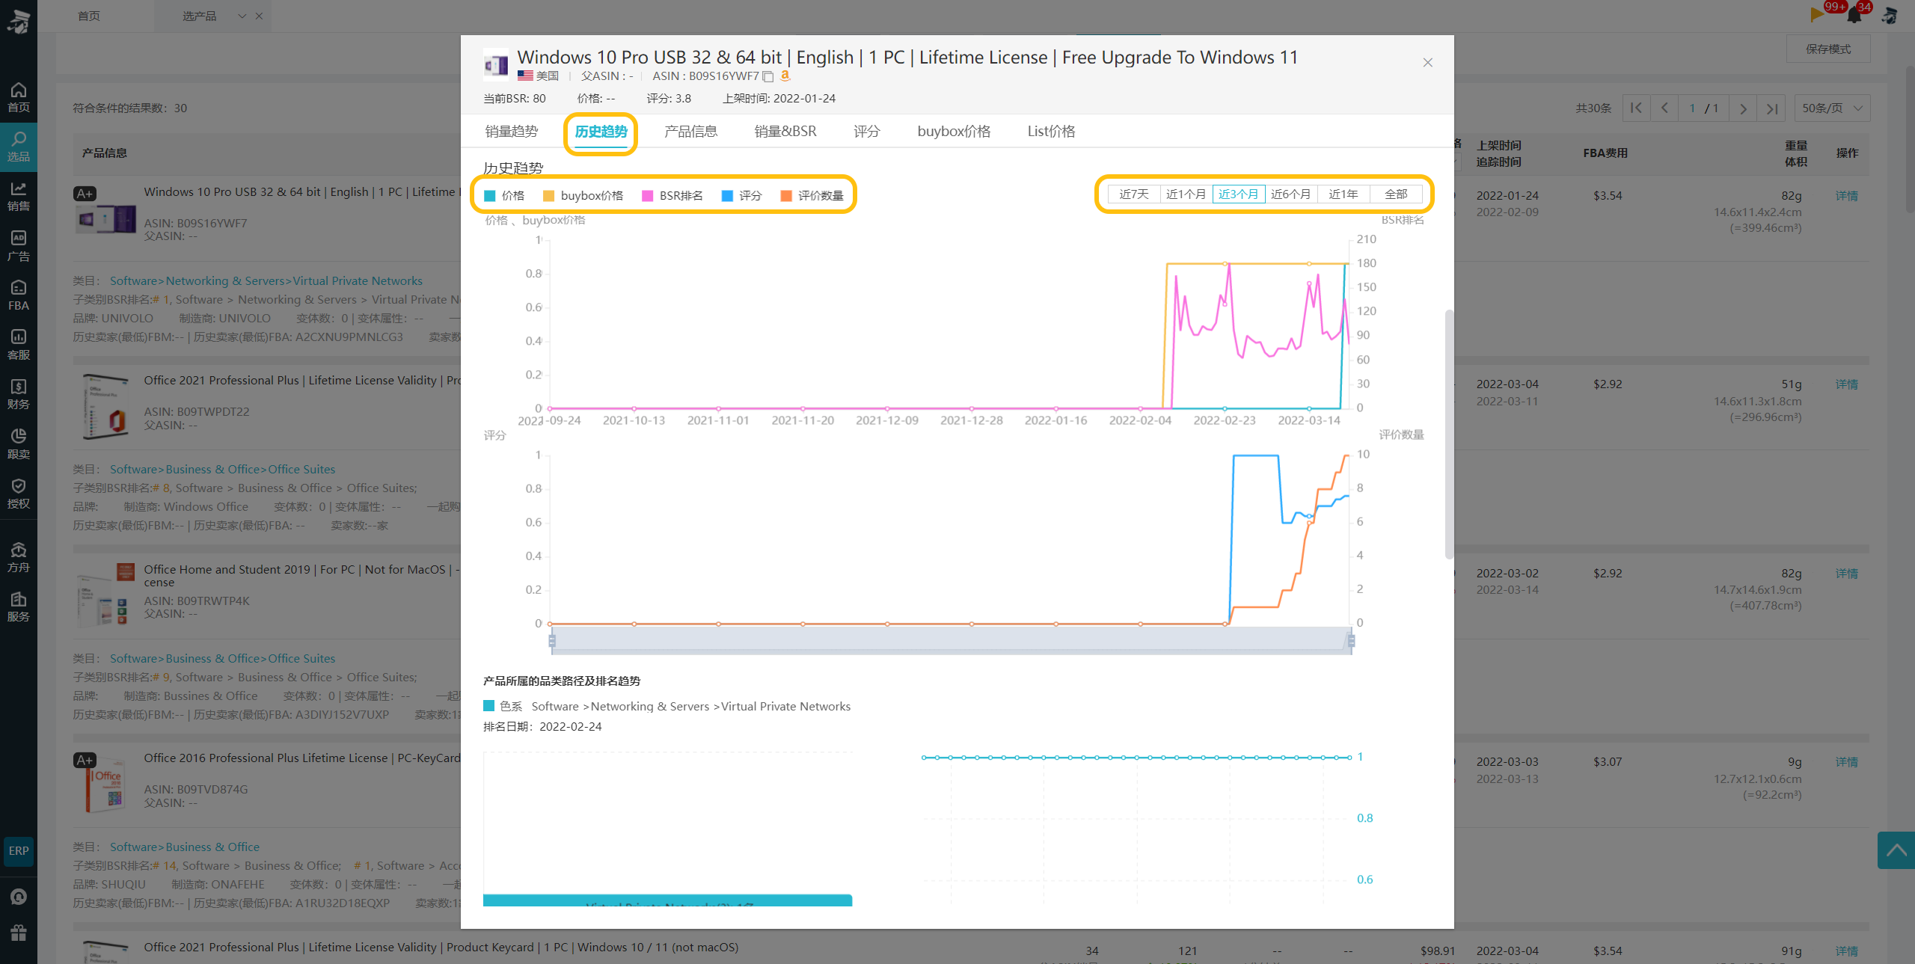The image size is (1915, 964).
Task: Click the gift icon at sidebar bottom
Action: (x=18, y=933)
